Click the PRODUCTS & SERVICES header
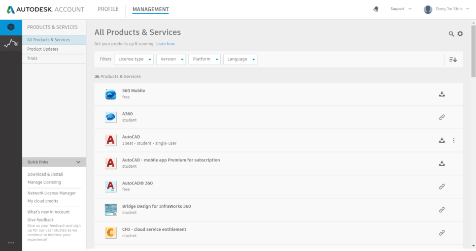Viewport: 476px width, 251px height. click(x=53, y=27)
